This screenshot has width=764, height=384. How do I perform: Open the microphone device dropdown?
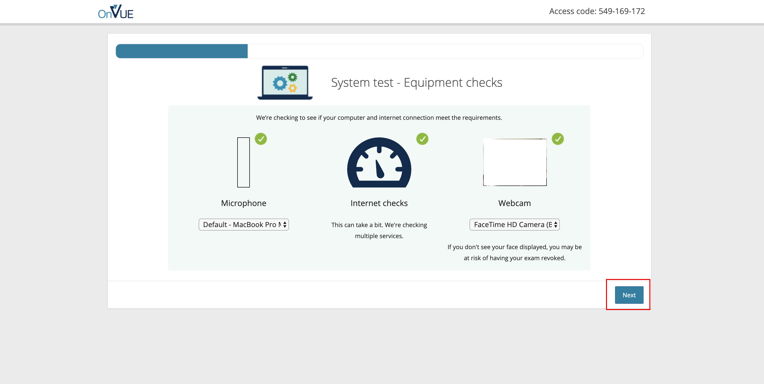(244, 225)
